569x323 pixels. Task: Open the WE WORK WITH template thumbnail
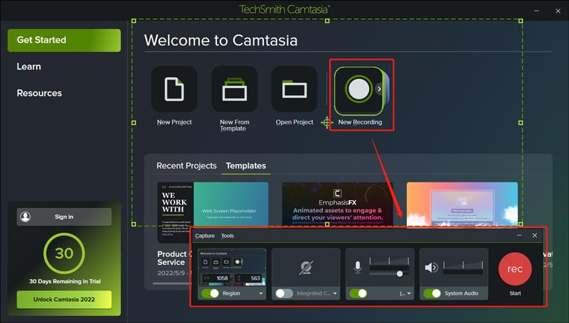point(175,212)
